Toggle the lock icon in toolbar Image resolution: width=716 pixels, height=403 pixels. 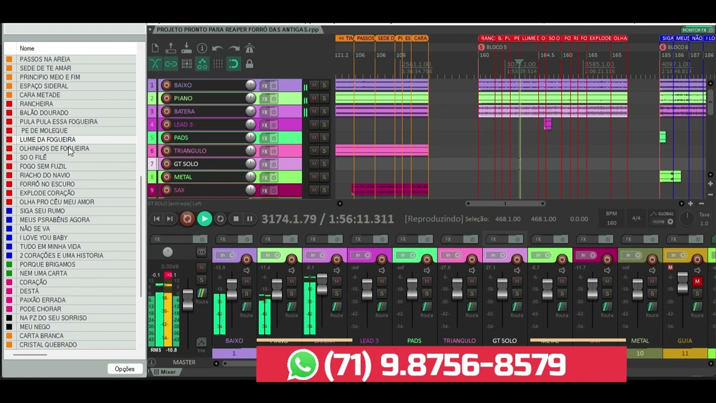coord(249,64)
